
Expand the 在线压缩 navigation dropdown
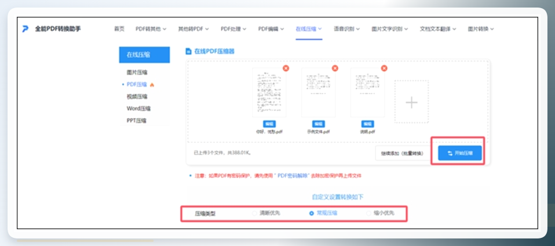[x=309, y=29]
